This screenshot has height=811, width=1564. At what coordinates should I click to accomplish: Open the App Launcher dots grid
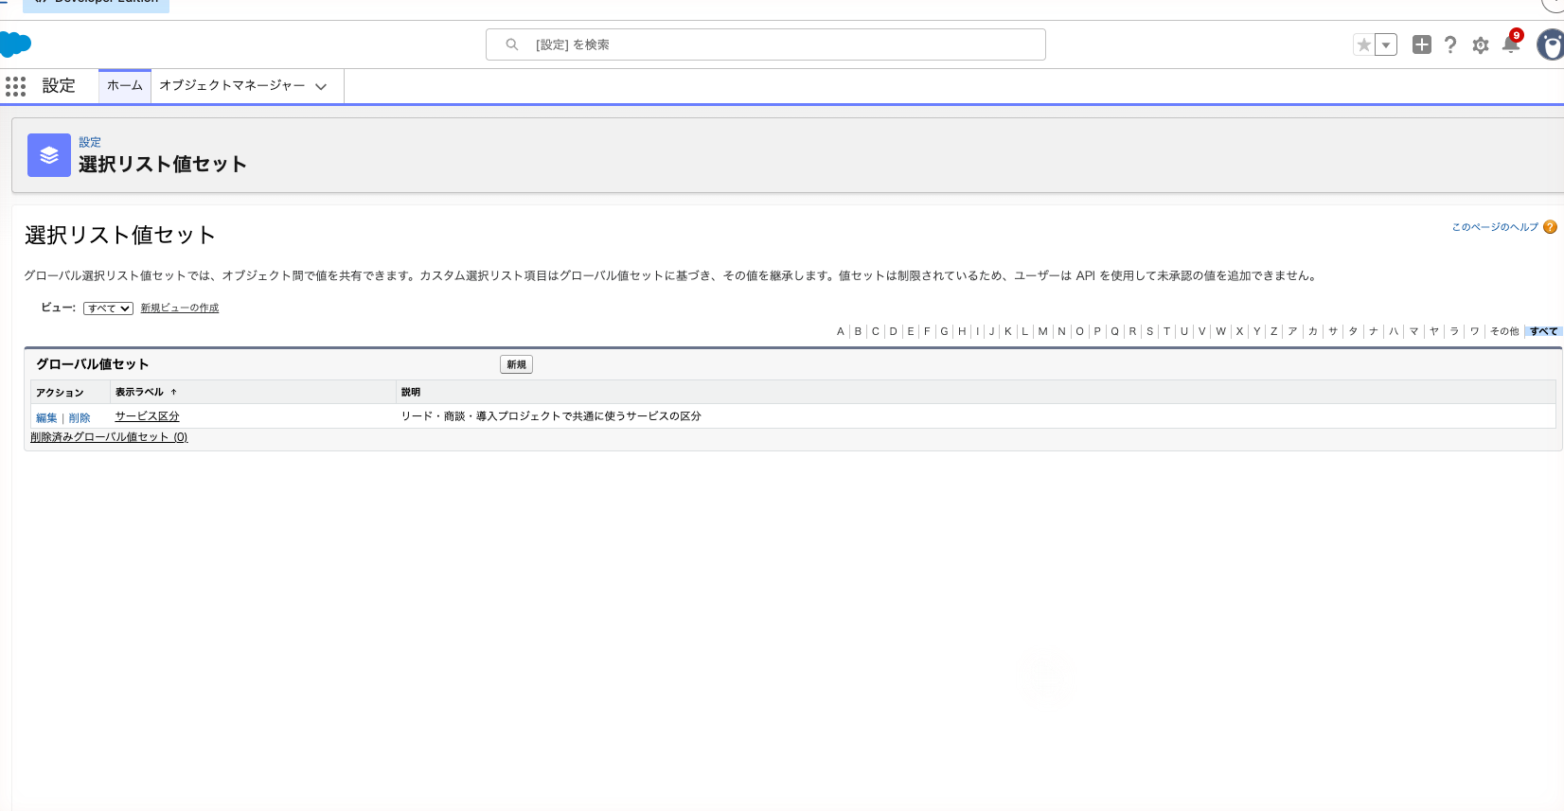pos(15,86)
